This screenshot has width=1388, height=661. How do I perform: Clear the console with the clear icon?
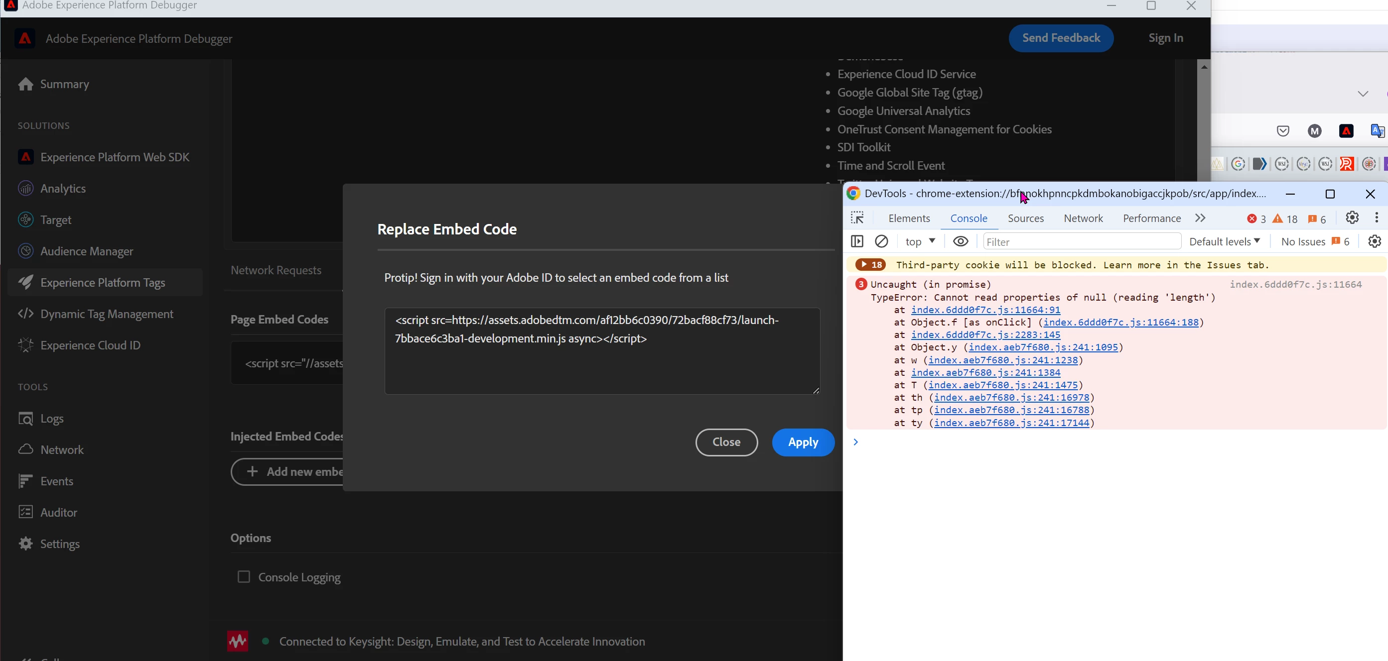(881, 242)
